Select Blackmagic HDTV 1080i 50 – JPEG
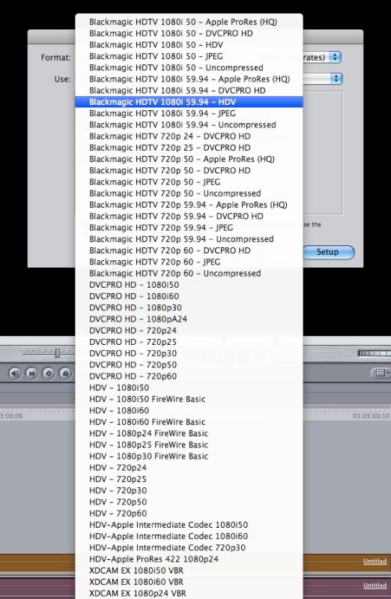The image size is (391, 599). tap(189, 56)
